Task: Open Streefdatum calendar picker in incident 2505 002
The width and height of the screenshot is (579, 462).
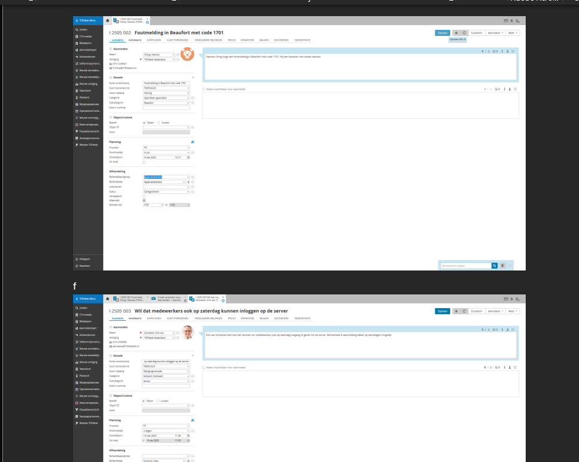Action: (x=188, y=157)
